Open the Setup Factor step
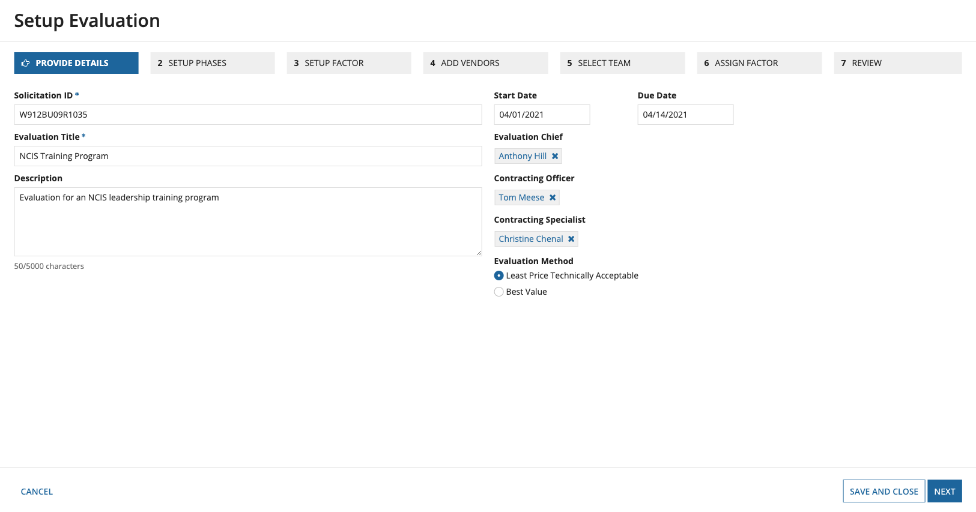 tap(349, 63)
